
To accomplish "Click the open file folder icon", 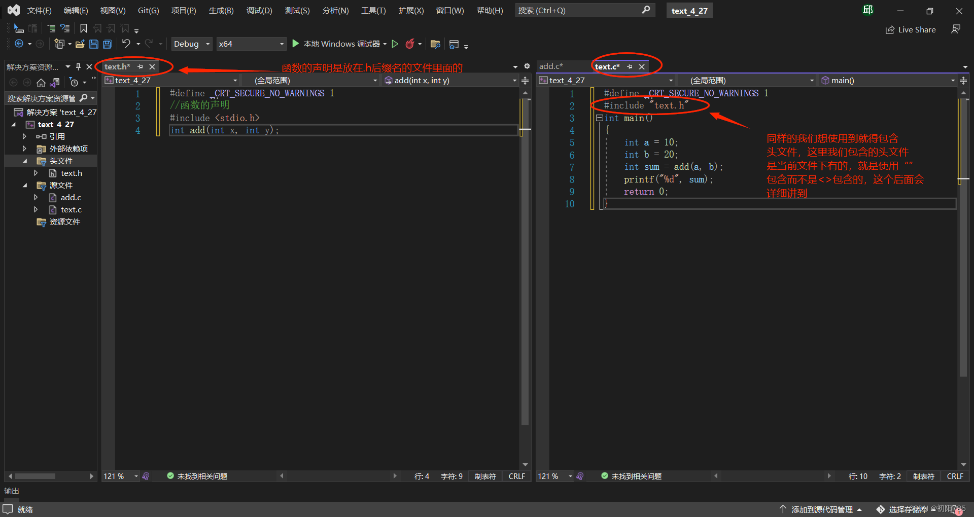I will pos(80,44).
